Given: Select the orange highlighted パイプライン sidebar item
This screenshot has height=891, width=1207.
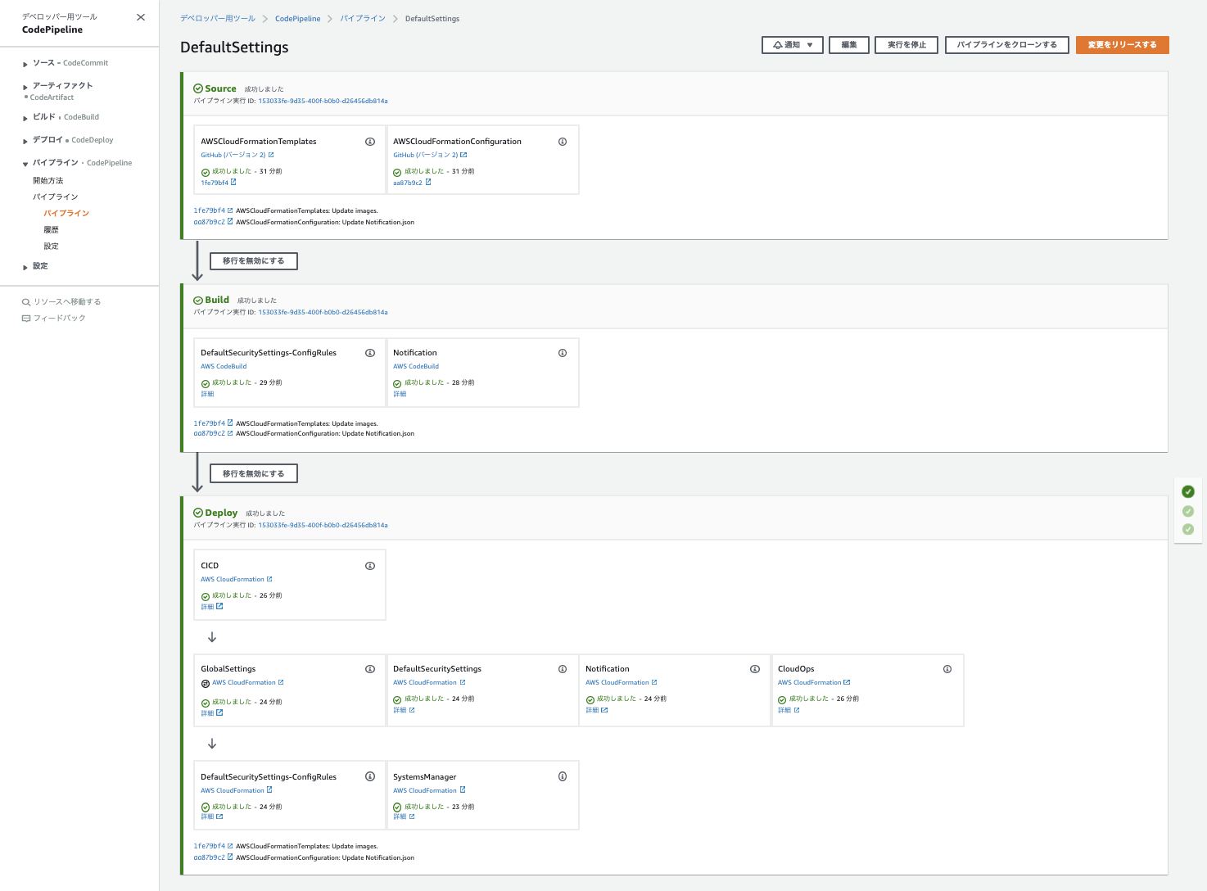Looking at the screenshot, I should [x=66, y=214].
